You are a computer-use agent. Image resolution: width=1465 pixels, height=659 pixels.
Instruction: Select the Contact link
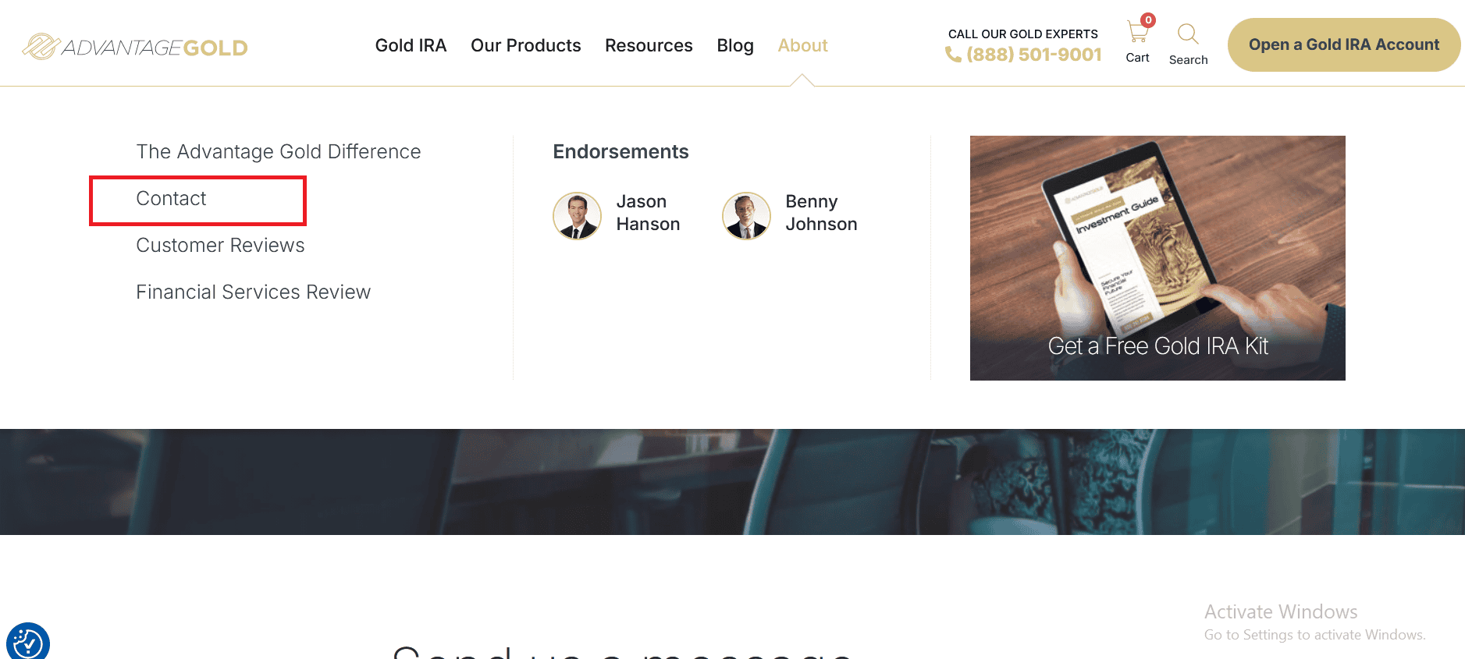[171, 198]
